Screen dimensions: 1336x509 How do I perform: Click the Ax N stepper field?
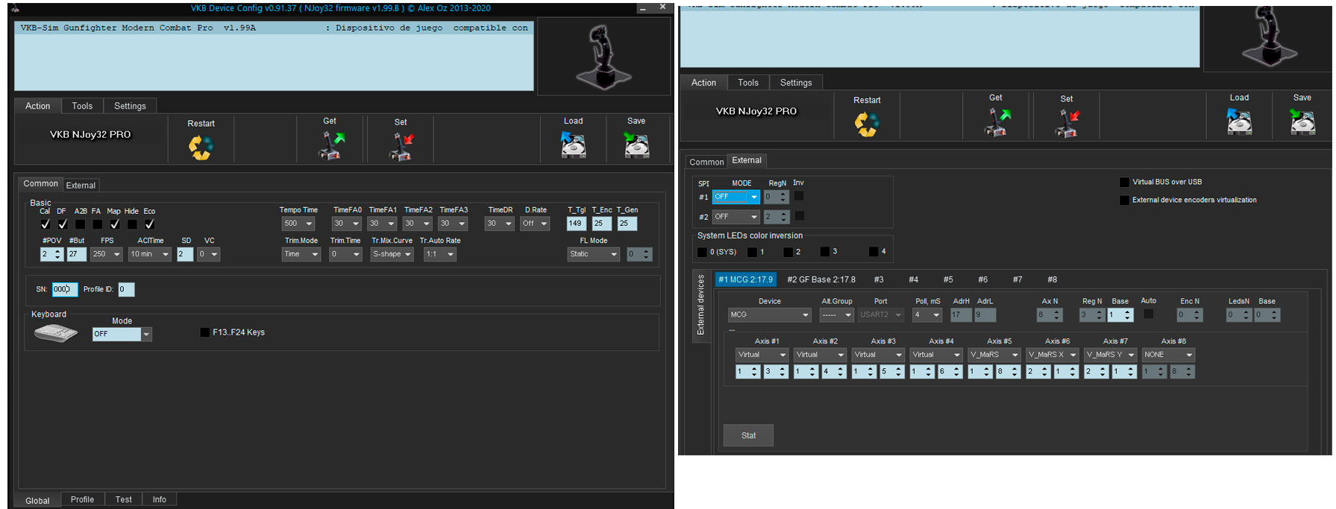[x=1050, y=315]
